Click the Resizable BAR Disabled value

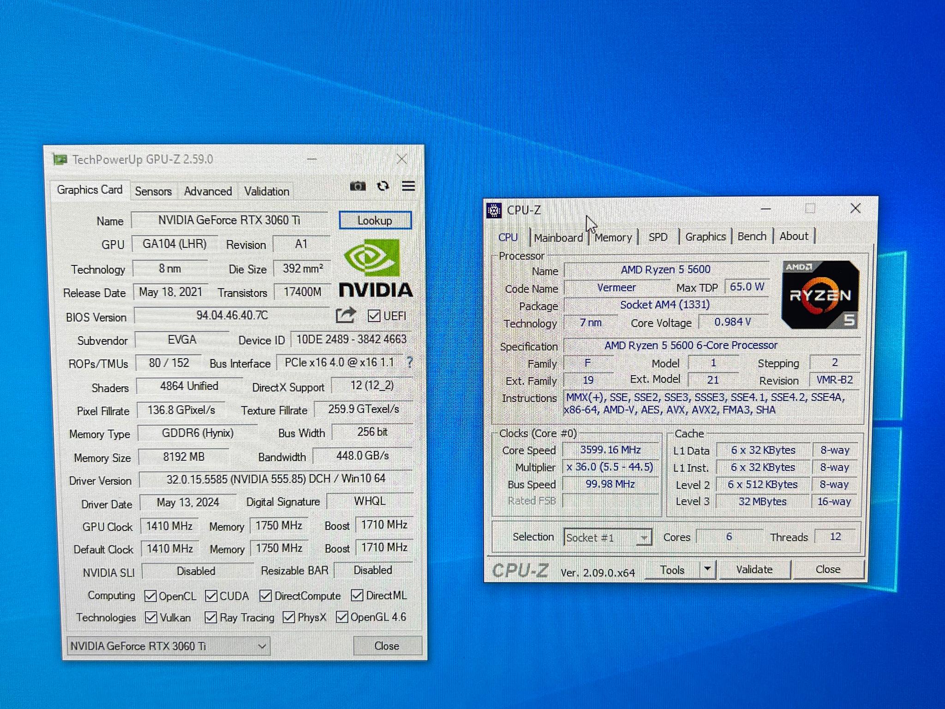pyautogui.click(x=373, y=570)
